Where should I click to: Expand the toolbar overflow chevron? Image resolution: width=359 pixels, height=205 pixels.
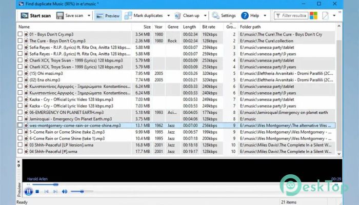pyautogui.click(x=340, y=12)
